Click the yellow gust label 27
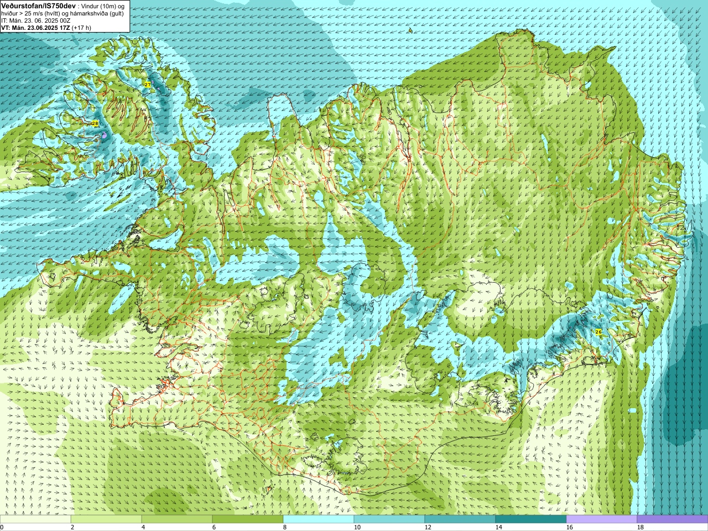Screen dimensions: 708x531 147,84
